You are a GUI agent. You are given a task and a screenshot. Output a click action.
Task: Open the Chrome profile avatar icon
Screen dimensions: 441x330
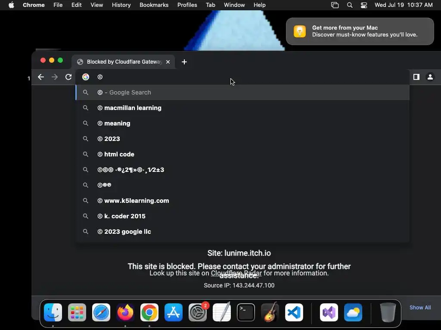(x=430, y=77)
